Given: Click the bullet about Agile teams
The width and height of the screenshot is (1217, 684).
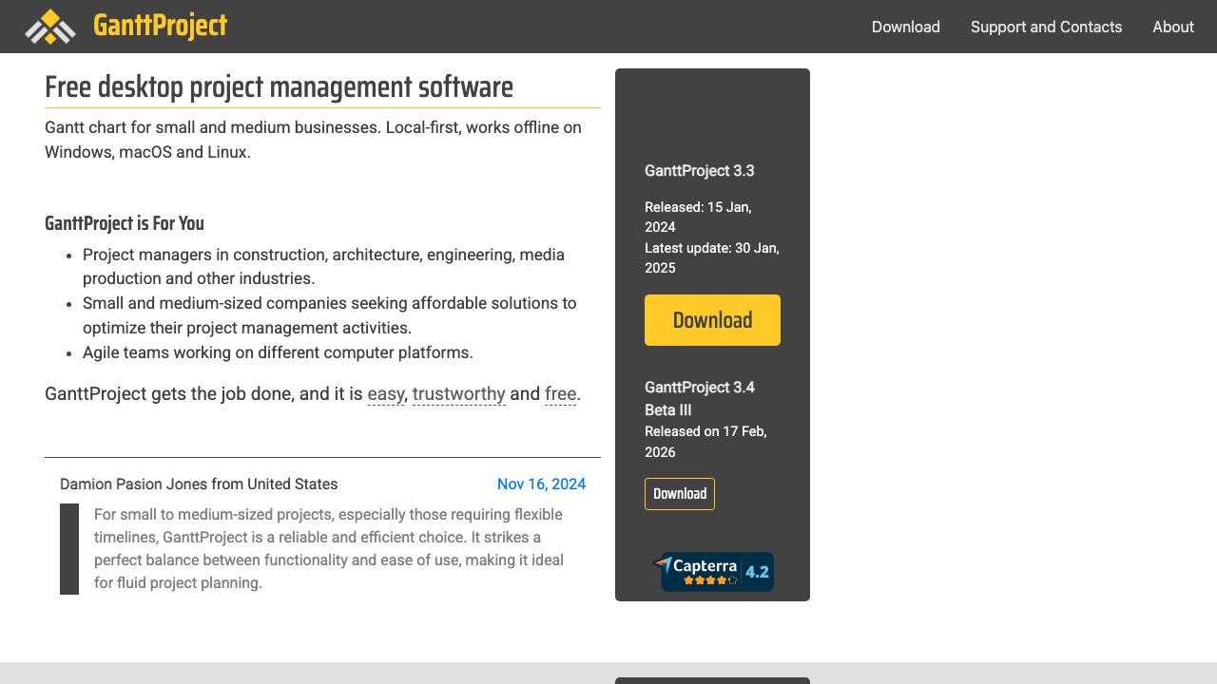Looking at the screenshot, I should 278,352.
